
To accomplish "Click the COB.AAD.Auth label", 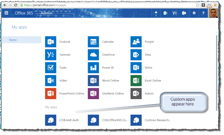I will pos(69,120).
